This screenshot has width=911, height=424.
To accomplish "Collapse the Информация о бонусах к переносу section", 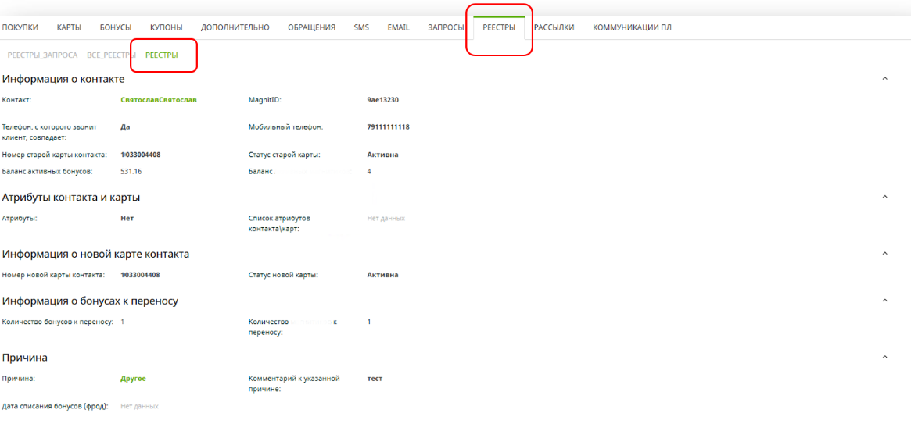I will tap(884, 301).
